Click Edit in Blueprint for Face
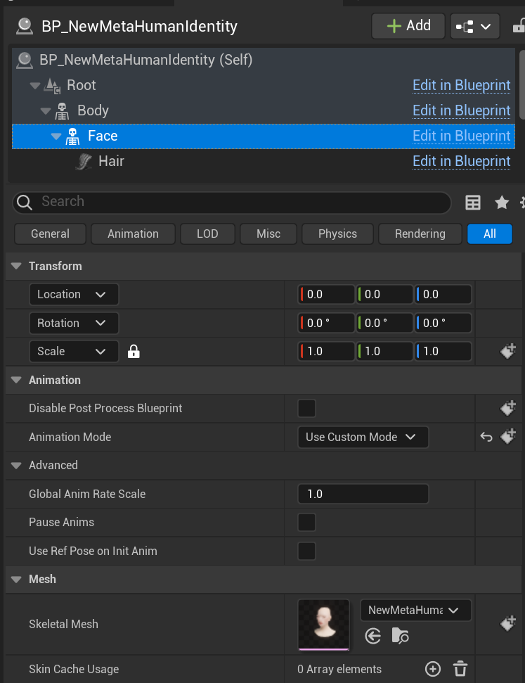 [x=462, y=136]
